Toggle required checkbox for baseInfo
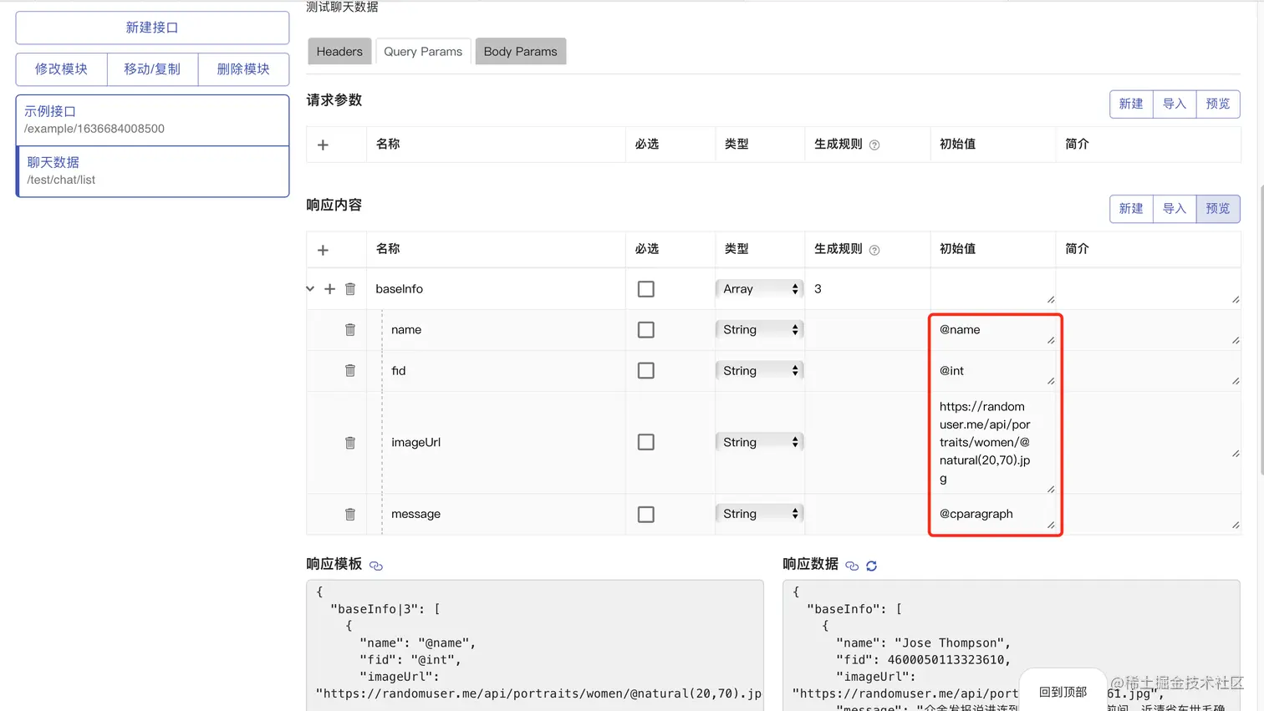This screenshot has width=1264, height=711. point(646,289)
